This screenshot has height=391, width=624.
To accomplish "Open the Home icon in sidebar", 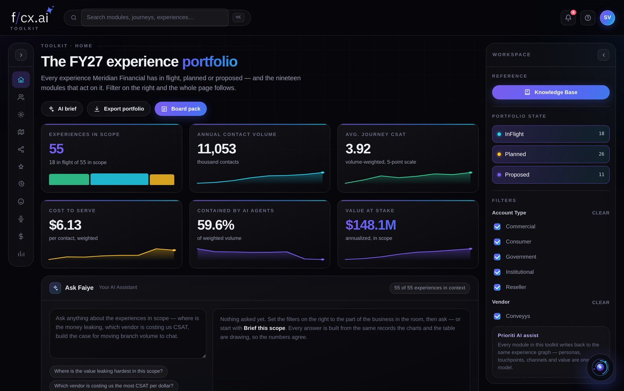I will (21, 80).
